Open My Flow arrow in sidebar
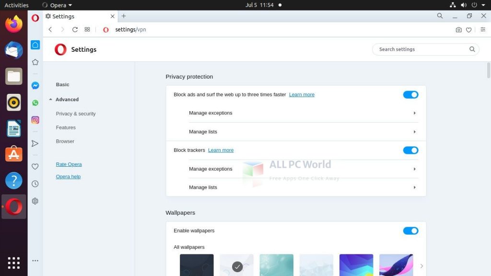The width and height of the screenshot is (491, 276). click(x=35, y=144)
